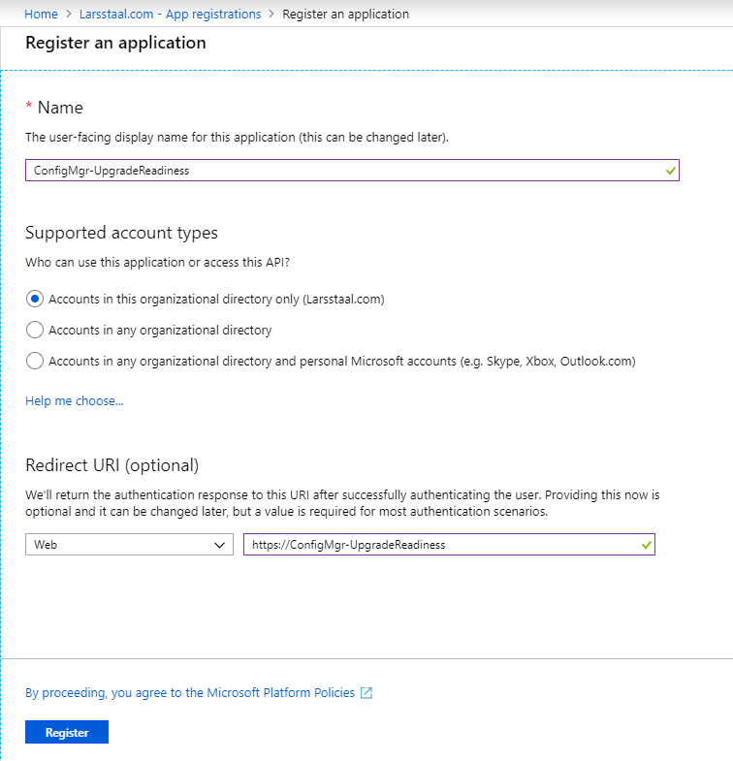Click the Register an application page heading
Image resolution: width=733 pixels, height=761 pixels.
click(x=115, y=43)
